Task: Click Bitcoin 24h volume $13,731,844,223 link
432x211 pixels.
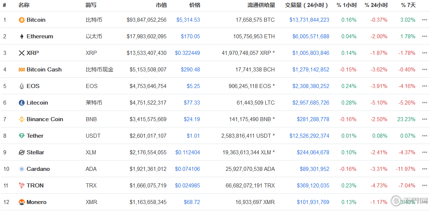Action: [x=309, y=20]
